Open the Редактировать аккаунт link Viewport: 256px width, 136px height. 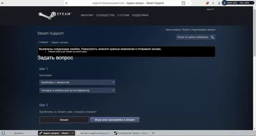pyautogui.click(x=204, y=30)
